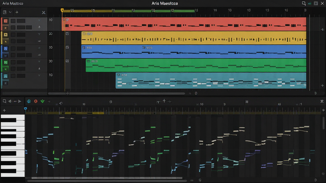Click the plus icon above the piano keyboard
326x183 pixels.
click(4, 110)
